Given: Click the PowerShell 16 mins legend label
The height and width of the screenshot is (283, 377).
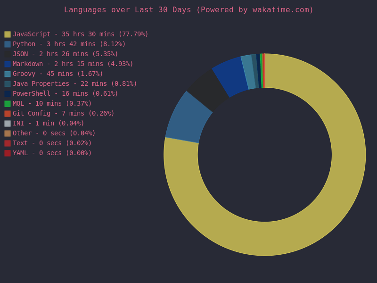Looking at the screenshot, I should click(x=65, y=94).
